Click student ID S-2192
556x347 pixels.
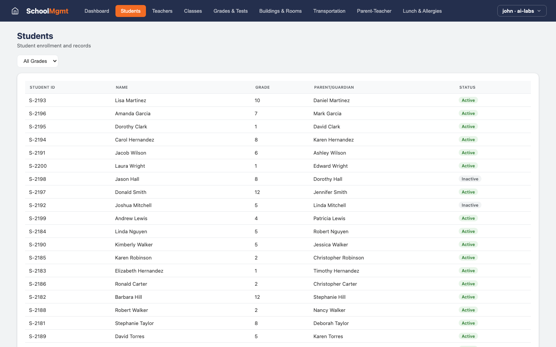pyautogui.click(x=37, y=205)
